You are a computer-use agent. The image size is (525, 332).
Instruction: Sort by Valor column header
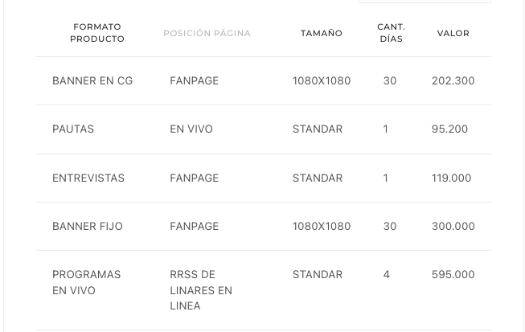coord(453,33)
